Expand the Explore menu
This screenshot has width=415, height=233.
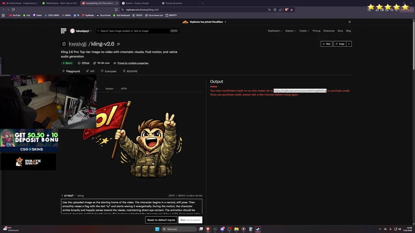tap(290, 31)
